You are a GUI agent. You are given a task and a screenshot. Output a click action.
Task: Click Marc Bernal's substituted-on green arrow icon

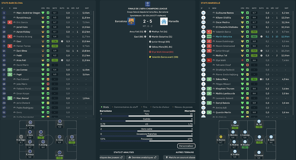pyautogui.click(x=10, y=98)
